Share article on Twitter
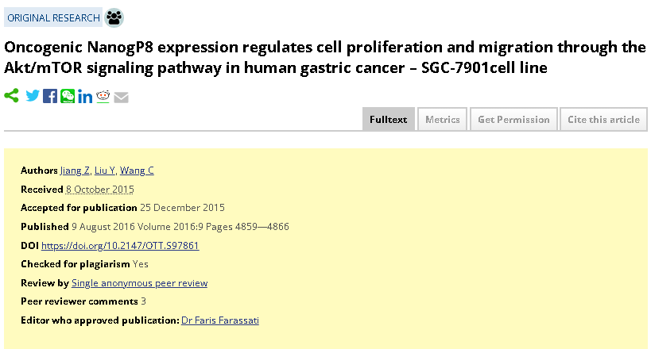Image resolution: width=651 pixels, height=349 pixels. pyautogui.click(x=33, y=96)
